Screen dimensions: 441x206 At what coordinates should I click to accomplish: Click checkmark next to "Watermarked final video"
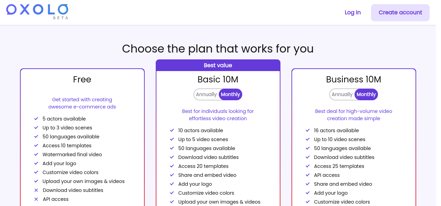coord(36,154)
